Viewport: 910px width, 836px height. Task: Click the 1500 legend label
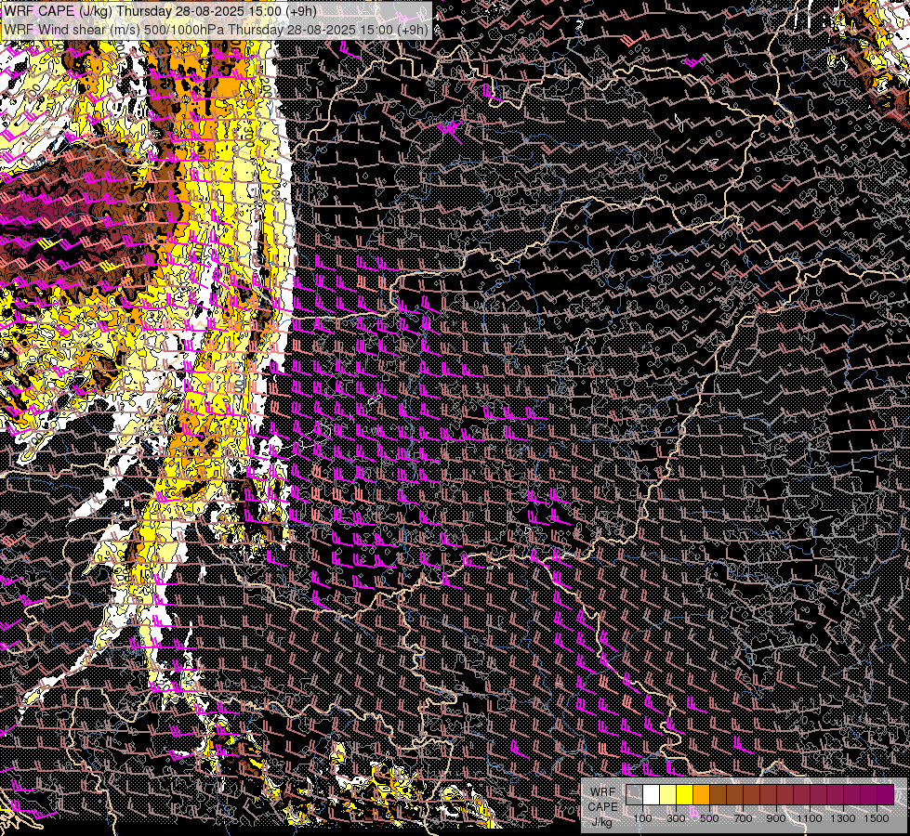[x=877, y=818]
